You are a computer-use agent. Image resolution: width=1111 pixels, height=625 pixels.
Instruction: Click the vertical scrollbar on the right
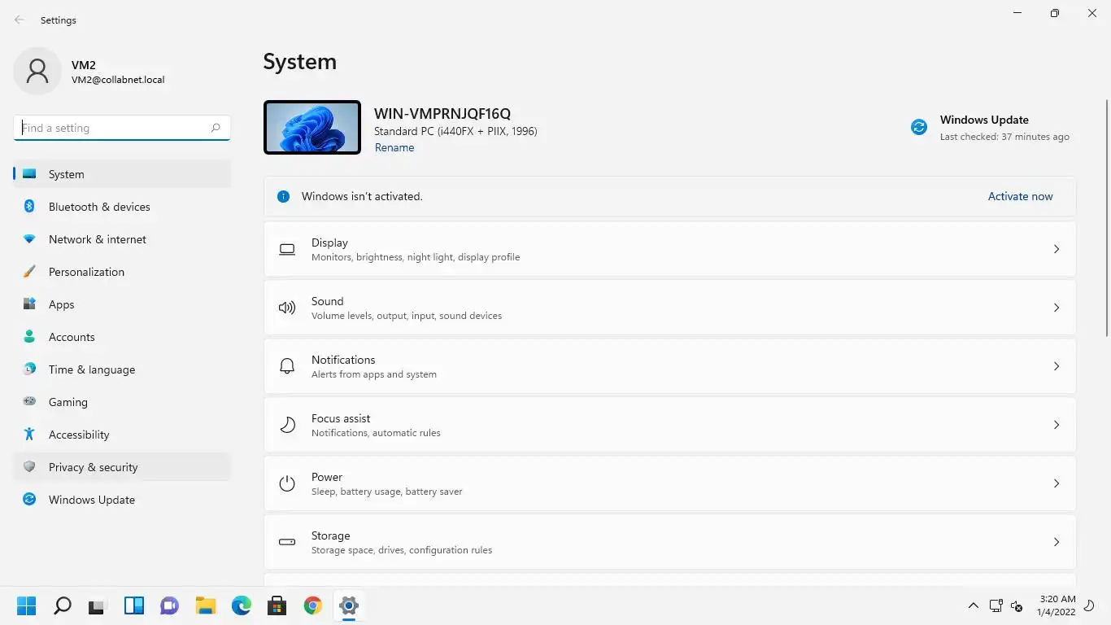[1106, 217]
